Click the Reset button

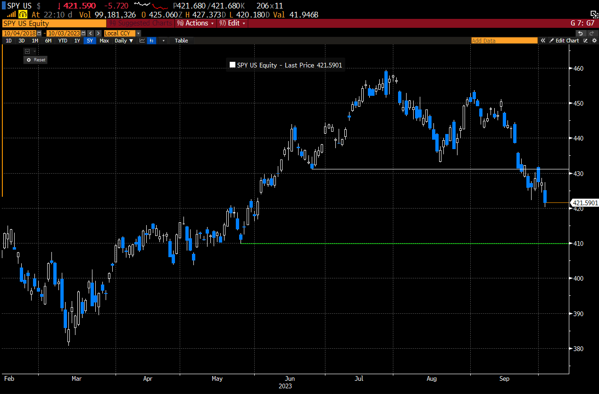click(x=35, y=60)
